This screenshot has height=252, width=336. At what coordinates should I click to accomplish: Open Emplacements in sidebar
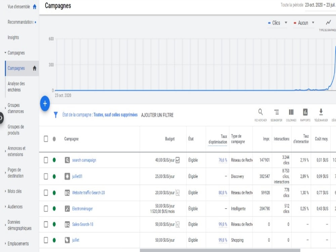click(18, 244)
